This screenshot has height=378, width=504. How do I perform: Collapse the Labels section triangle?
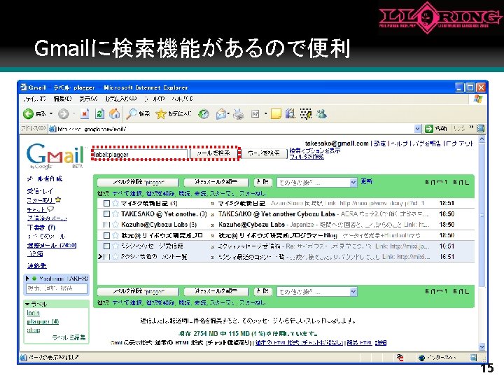pos(27,304)
